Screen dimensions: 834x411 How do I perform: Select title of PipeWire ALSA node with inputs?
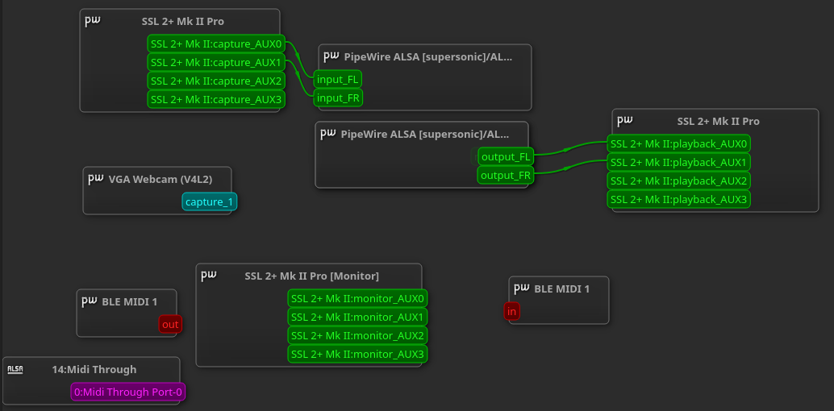(x=428, y=56)
